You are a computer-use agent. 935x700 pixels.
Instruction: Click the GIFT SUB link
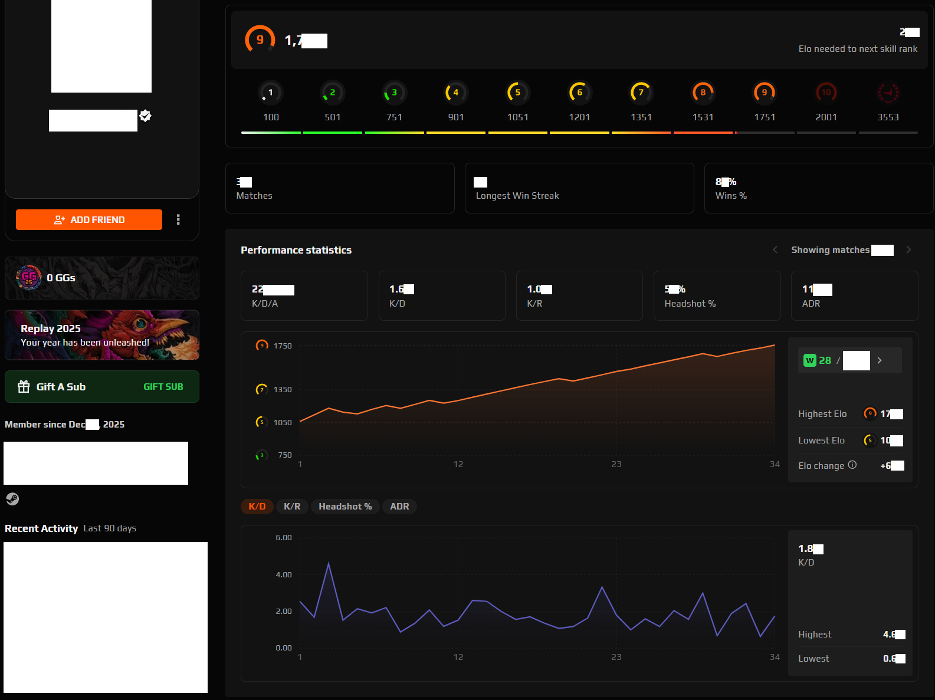163,387
